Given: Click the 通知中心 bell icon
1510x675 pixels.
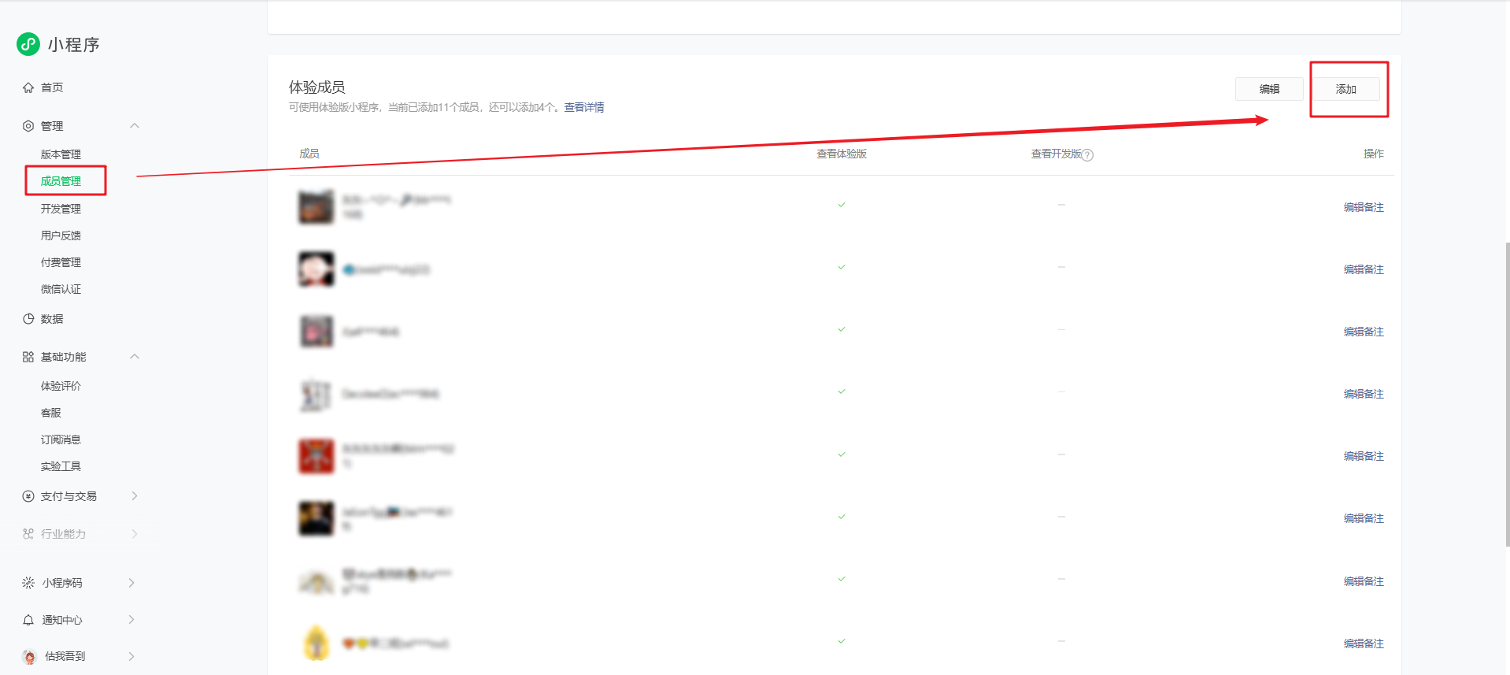Looking at the screenshot, I should 28,620.
